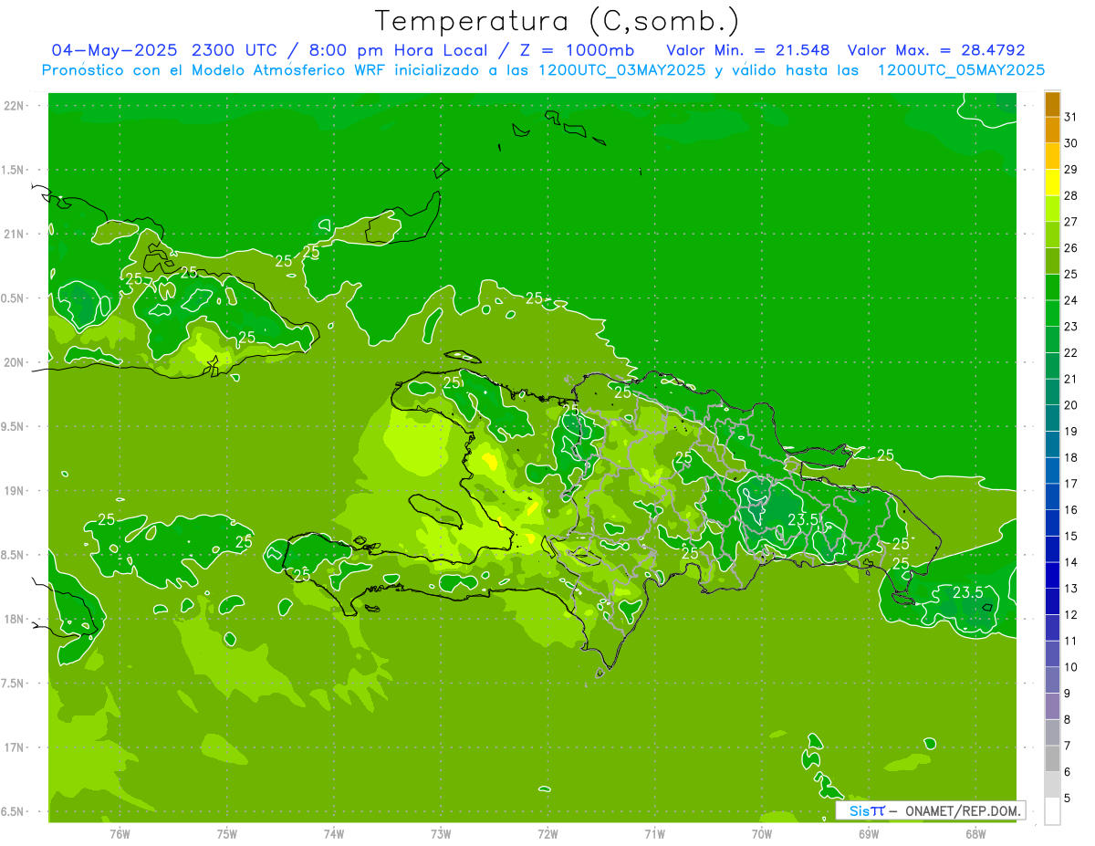Select the legend swatch between 25 and 26
1095x846 pixels.
point(1052,261)
